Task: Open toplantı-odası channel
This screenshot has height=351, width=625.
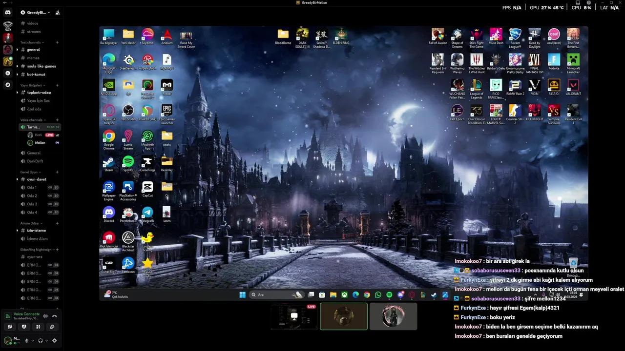Action: [x=39, y=93]
